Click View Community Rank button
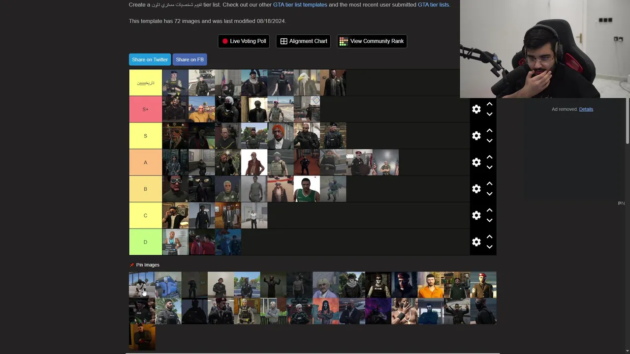Viewport: 630px width, 354px height. [372, 41]
